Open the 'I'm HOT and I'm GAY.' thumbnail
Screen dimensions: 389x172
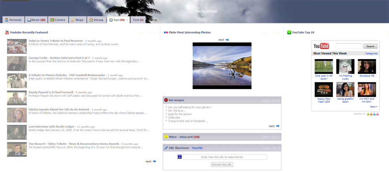[x=367, y=90]
